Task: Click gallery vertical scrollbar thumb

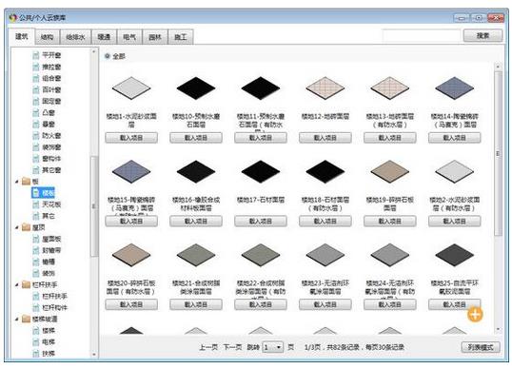Action: point(498,153)
